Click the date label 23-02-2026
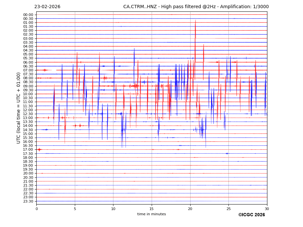 click(47, 7)
